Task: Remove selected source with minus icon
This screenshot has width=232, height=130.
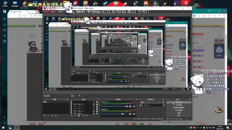Action: [x=75, y=116]
